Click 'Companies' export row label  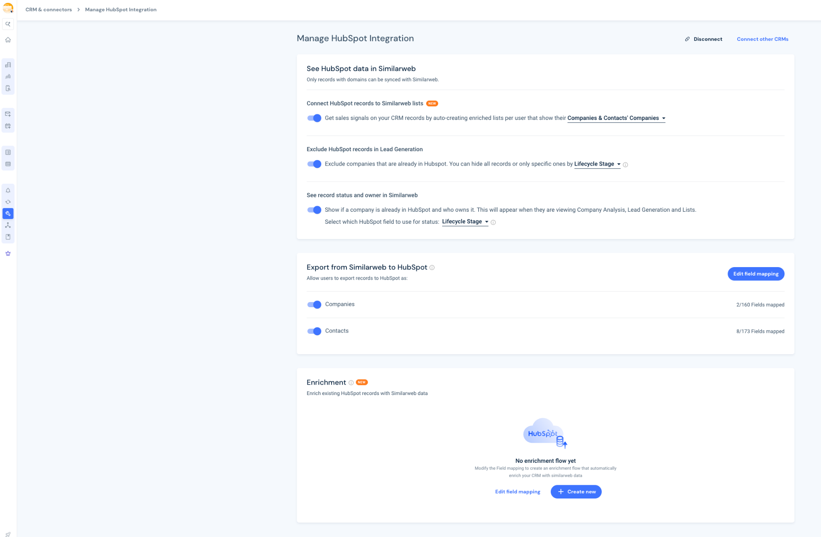[340, 304]
